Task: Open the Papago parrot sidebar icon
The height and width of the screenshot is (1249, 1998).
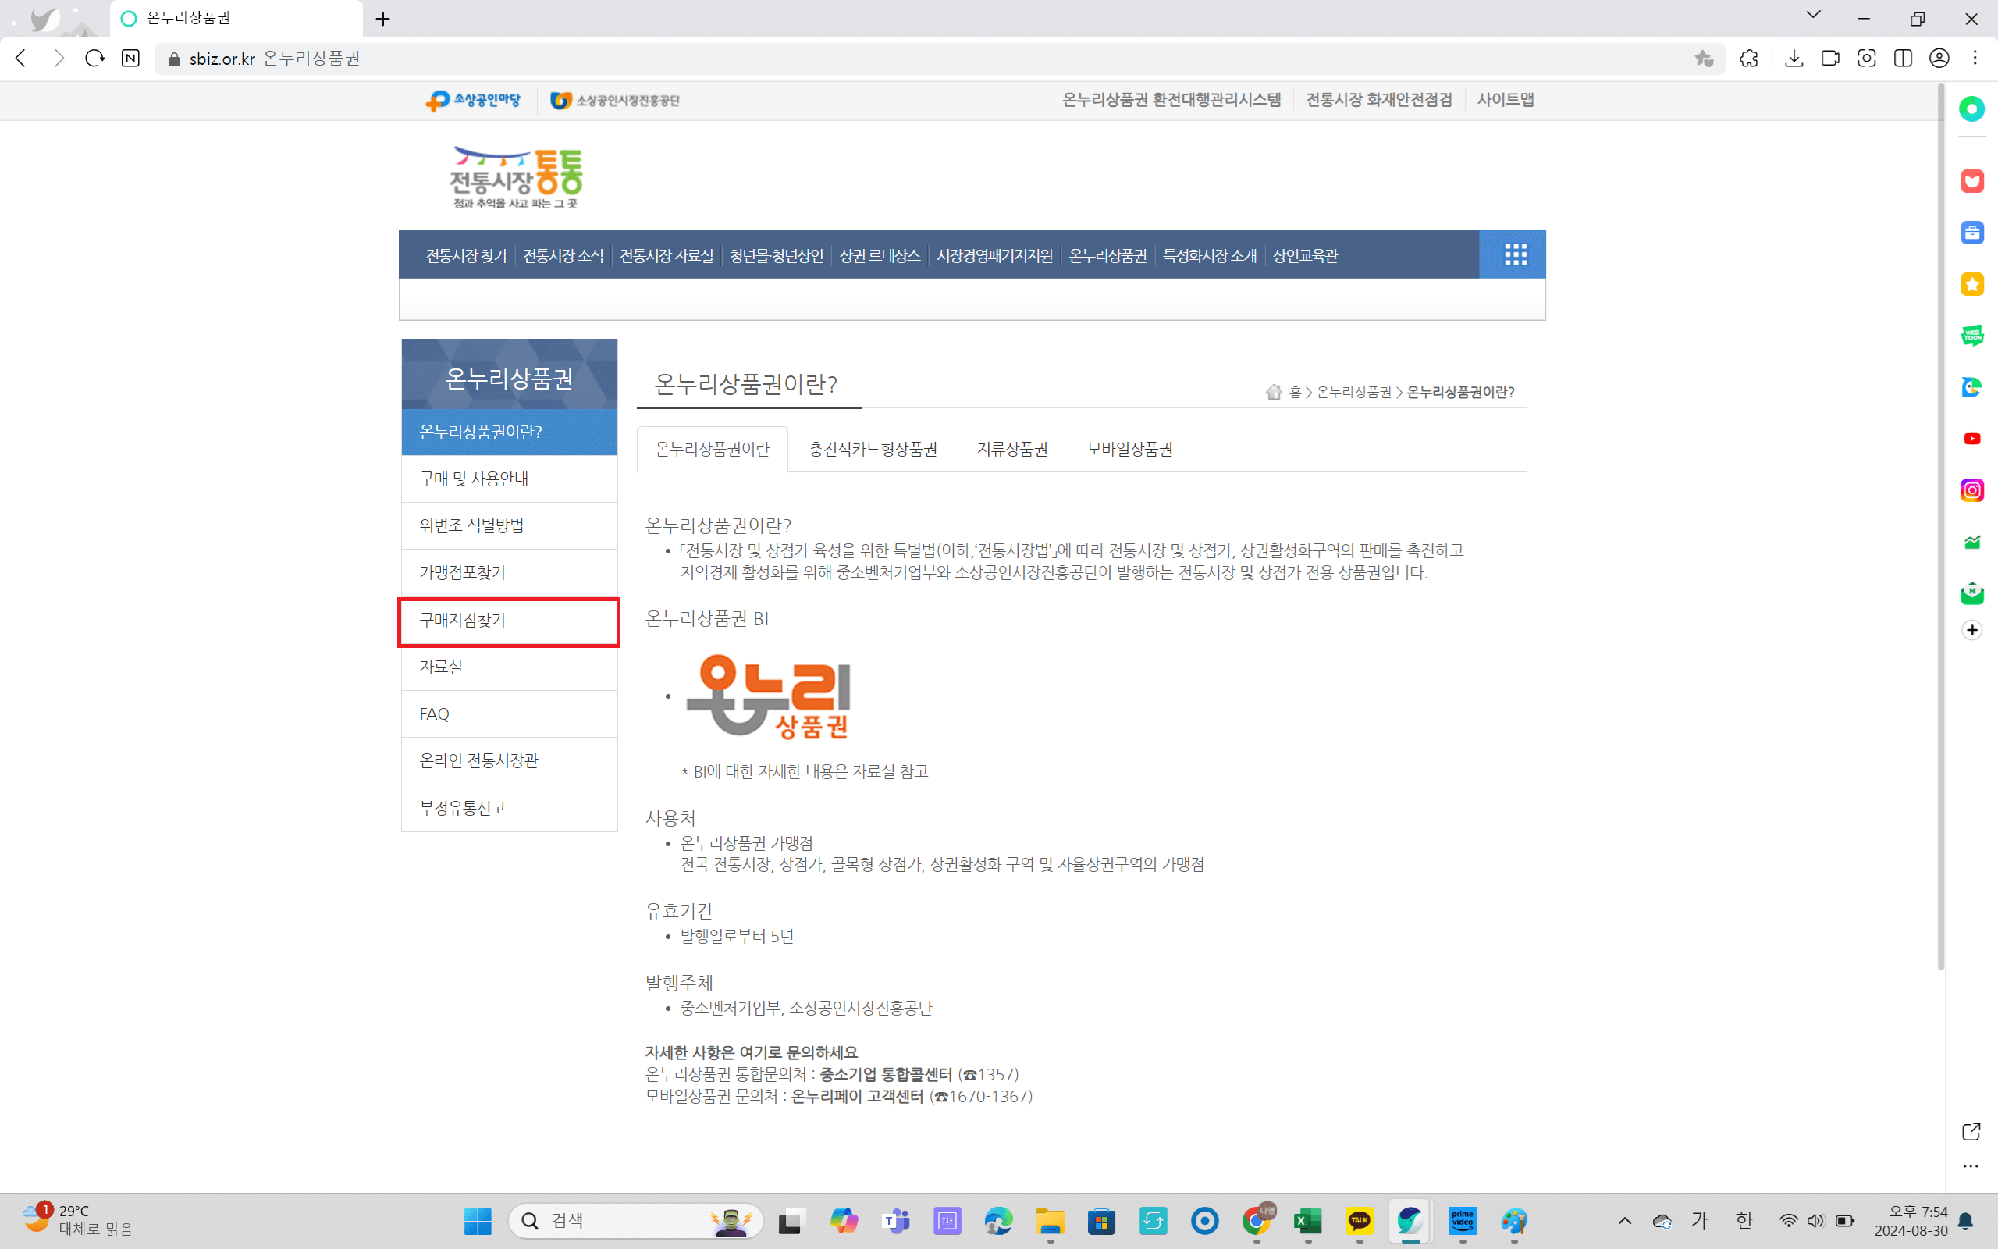Action: click(1971, 386)
